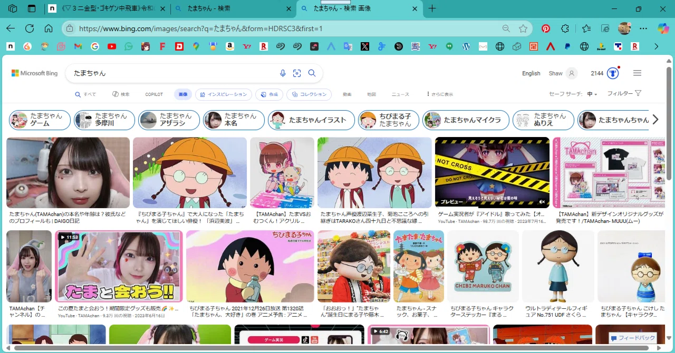675x353 pixels.
Task: Switch to the ニュース tab
Action: 400,94
